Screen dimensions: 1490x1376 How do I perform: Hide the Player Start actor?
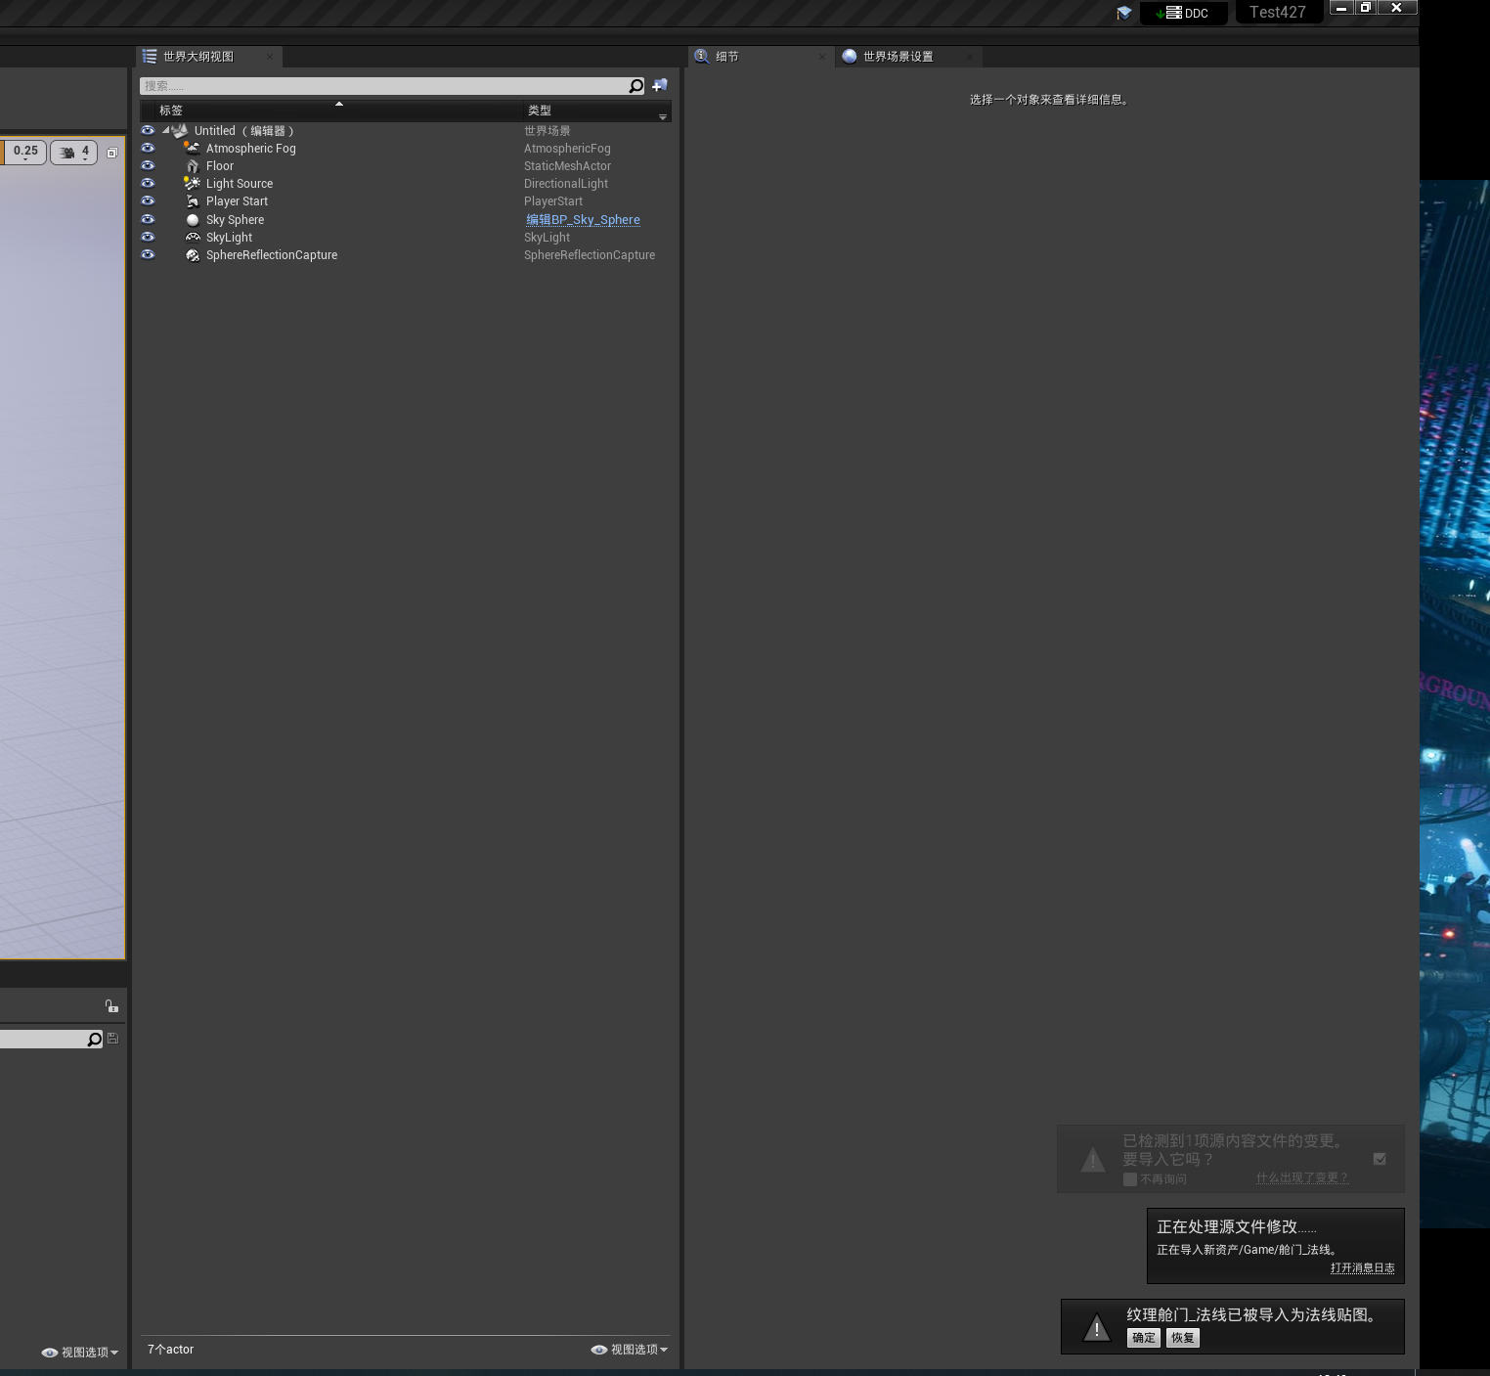click(148, 200)
